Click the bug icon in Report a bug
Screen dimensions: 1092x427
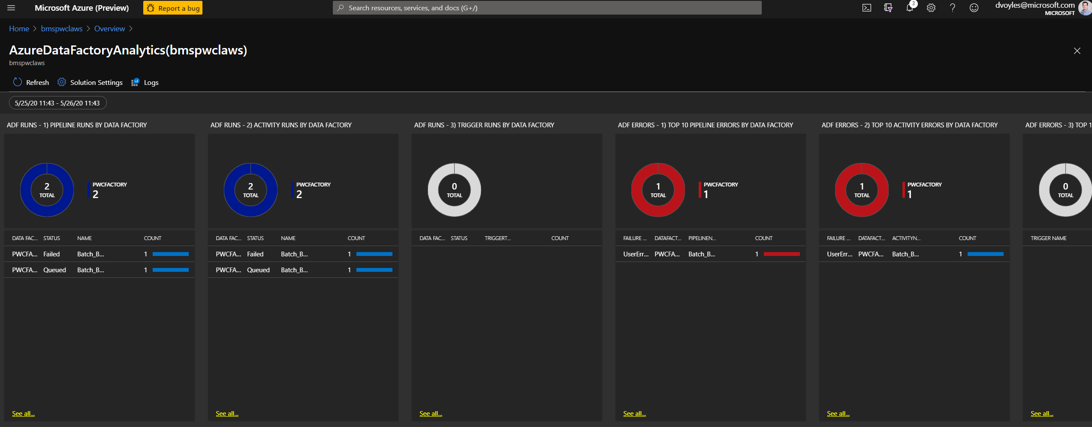(x=151, y=8)
